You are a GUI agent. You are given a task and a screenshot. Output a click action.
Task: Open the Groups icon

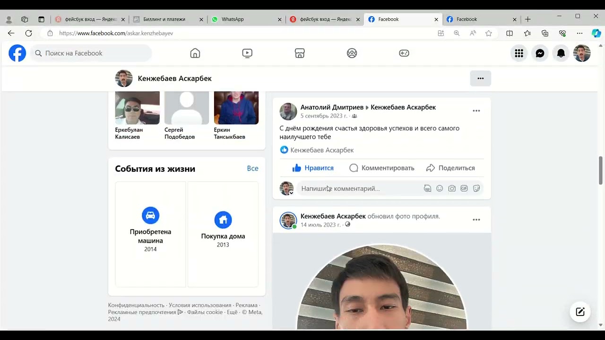(x=352, y=53)
